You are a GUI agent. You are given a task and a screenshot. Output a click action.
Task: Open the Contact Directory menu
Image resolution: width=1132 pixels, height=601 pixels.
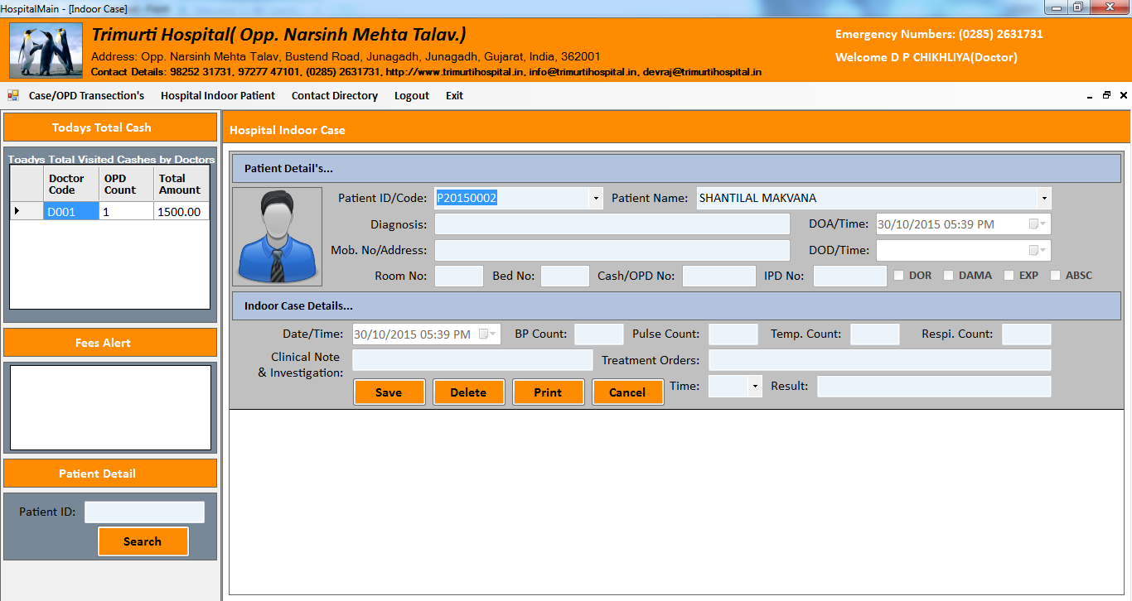pyautogui.click(x=335, y=96)
